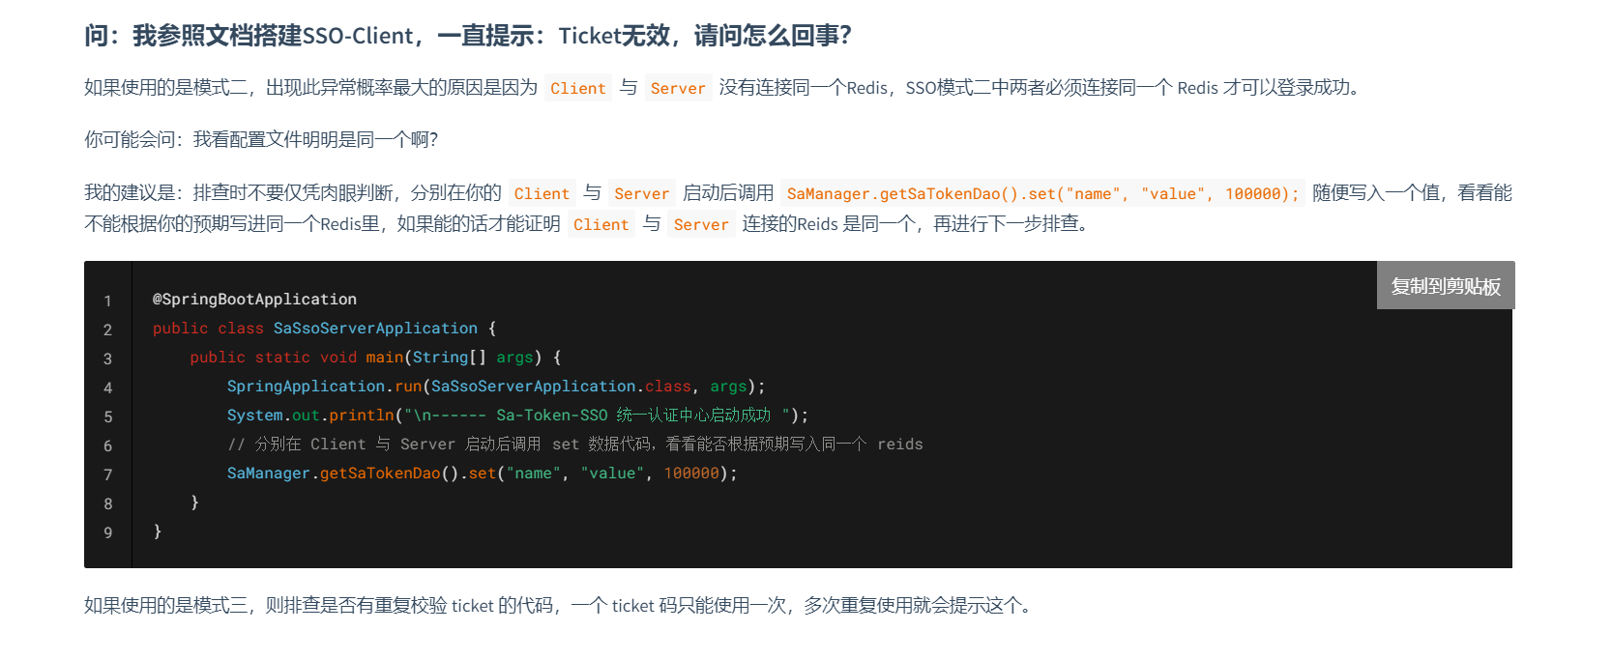This screenshot has height=660, width=1612.
Task: Click the 'Server' code tag before 启动后调用
Action: (642, 193)
